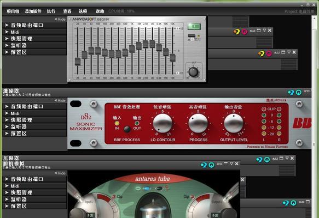The image size is (319, 218).
Task: Click the blue bypass icon on the bottom plugin bar
Action: (x=286, y=203)
